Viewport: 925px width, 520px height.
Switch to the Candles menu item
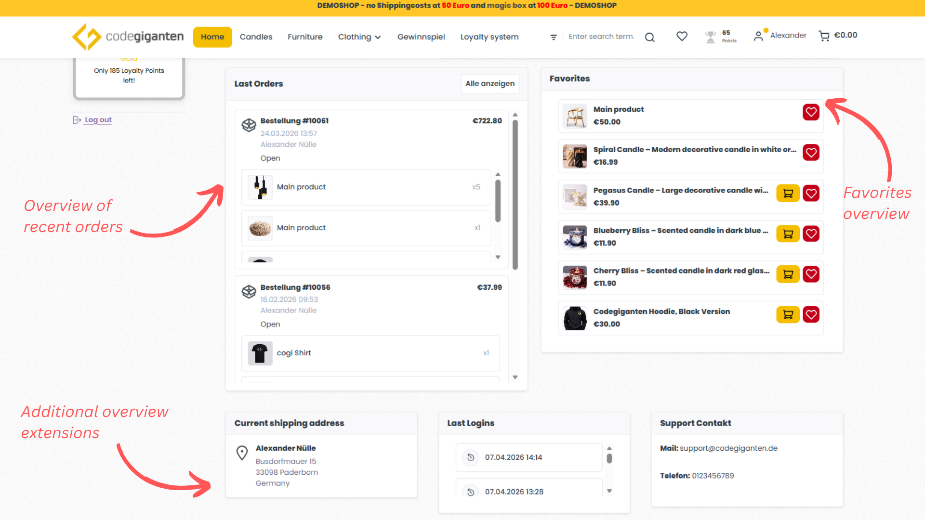(256, 37)
